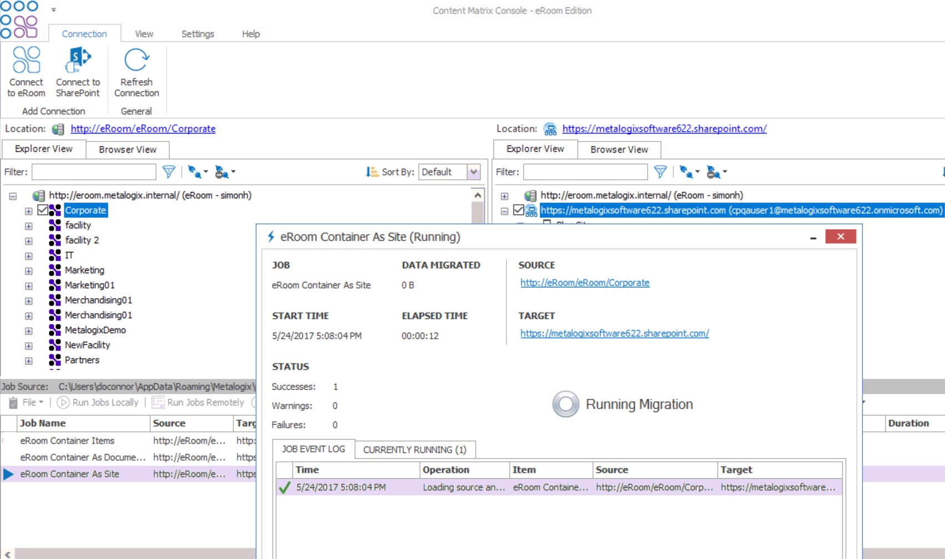Open the Settings ribbon tab
Screen dimensions: 945x559
pos(197,34)
